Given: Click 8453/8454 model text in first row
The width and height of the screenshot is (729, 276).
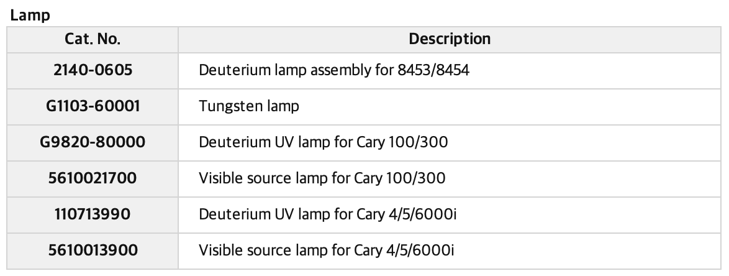Looking at the screenshot, I should pos(433,70).
